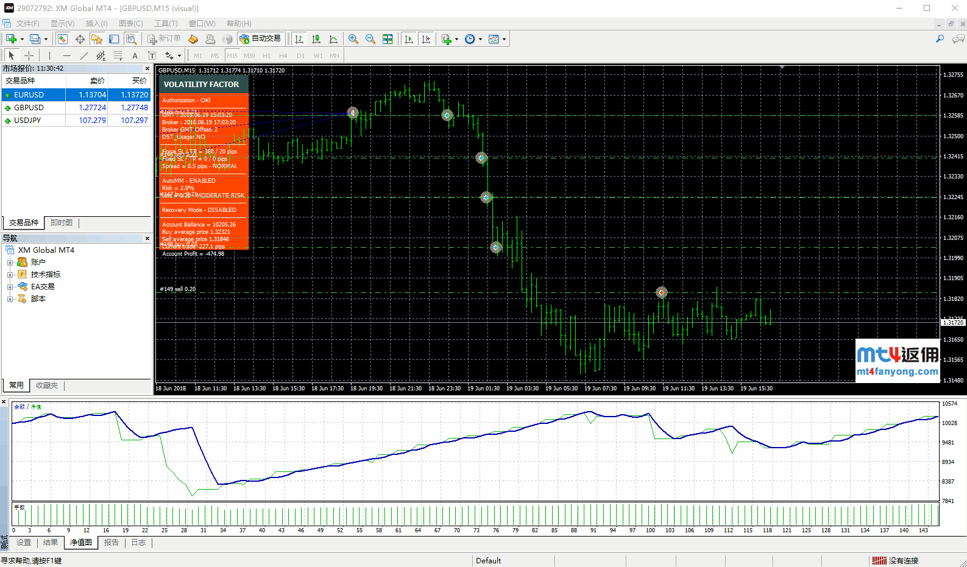Viewport: 967px width, 567px height.
Task: Expand the 账户 tree node
Action: point(10,262)
